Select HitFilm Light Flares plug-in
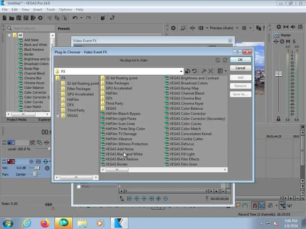Screen dimensions: 306x229 121,119
